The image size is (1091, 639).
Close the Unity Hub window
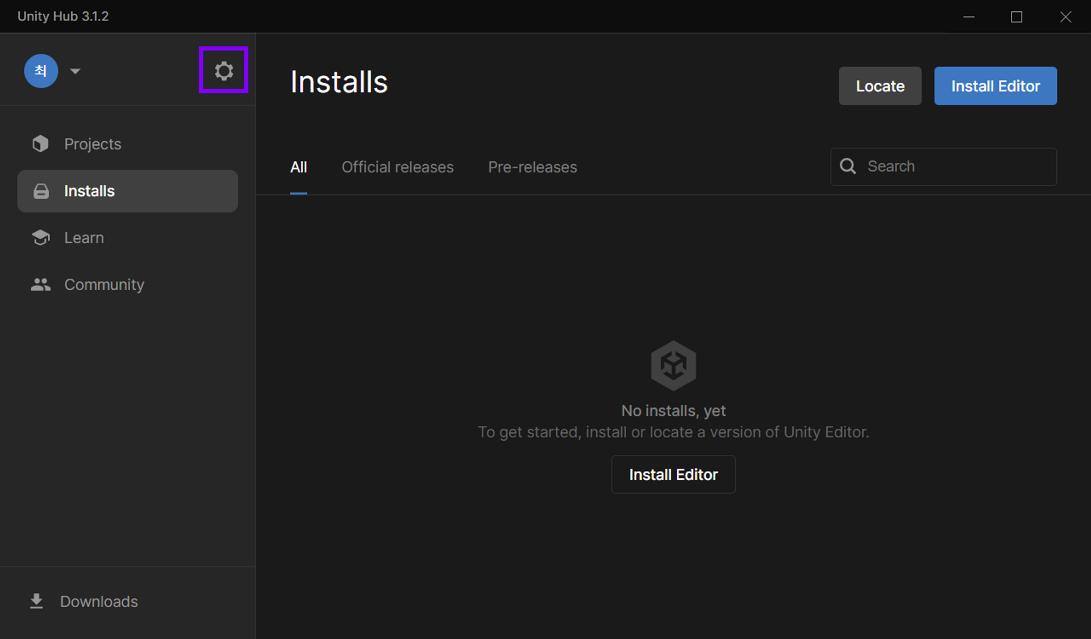tap(1065, 16)
